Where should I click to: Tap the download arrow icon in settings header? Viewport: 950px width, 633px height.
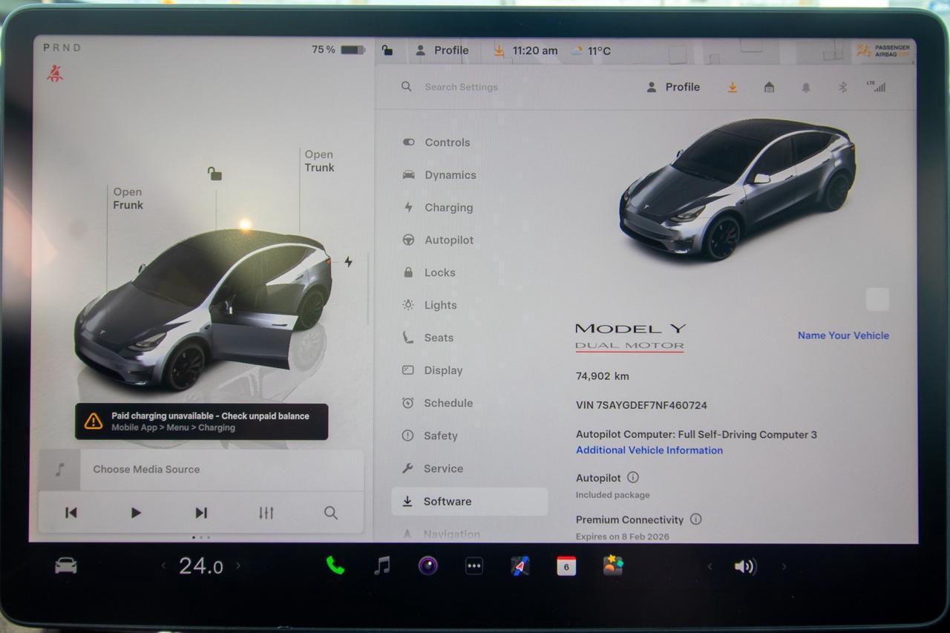[733, 88]
